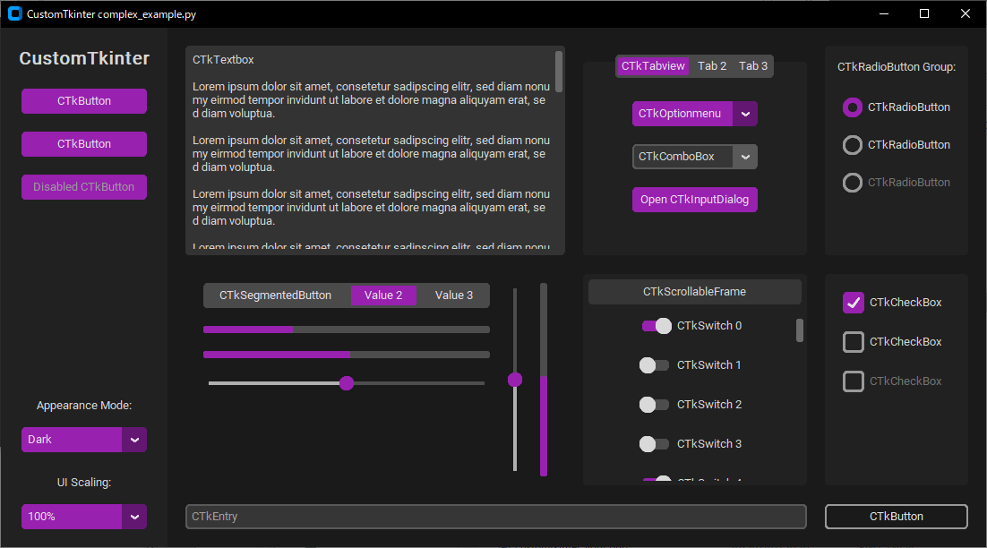
Task: Click the CTkRadioButton Group label
Action: pos(897,66)
